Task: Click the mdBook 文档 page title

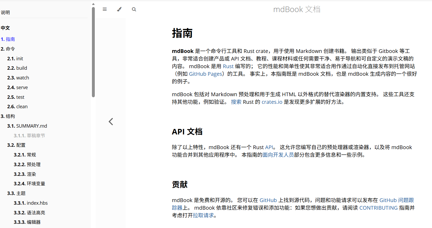Action: [297, 9]
